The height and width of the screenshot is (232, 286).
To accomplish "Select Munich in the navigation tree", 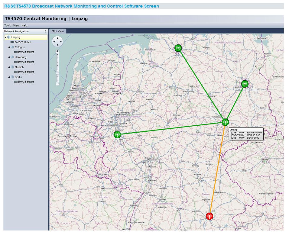I will (19, 67).
